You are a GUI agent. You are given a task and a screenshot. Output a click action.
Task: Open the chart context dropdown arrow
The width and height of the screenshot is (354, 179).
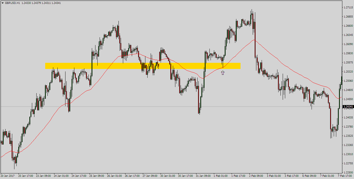[x=2, y=3]
